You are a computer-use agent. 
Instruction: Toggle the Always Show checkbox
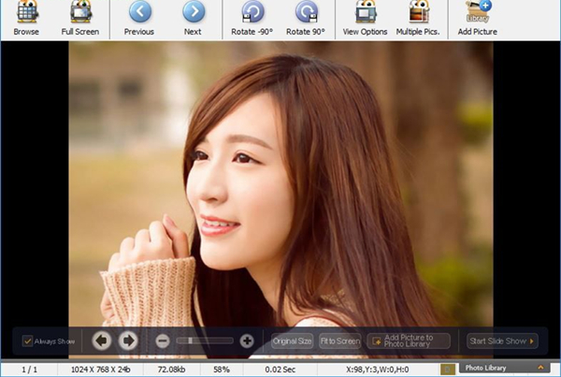click(x=28, y=341)
